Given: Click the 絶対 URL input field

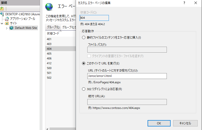Looking at the screenshot, I should click(127, 102).
